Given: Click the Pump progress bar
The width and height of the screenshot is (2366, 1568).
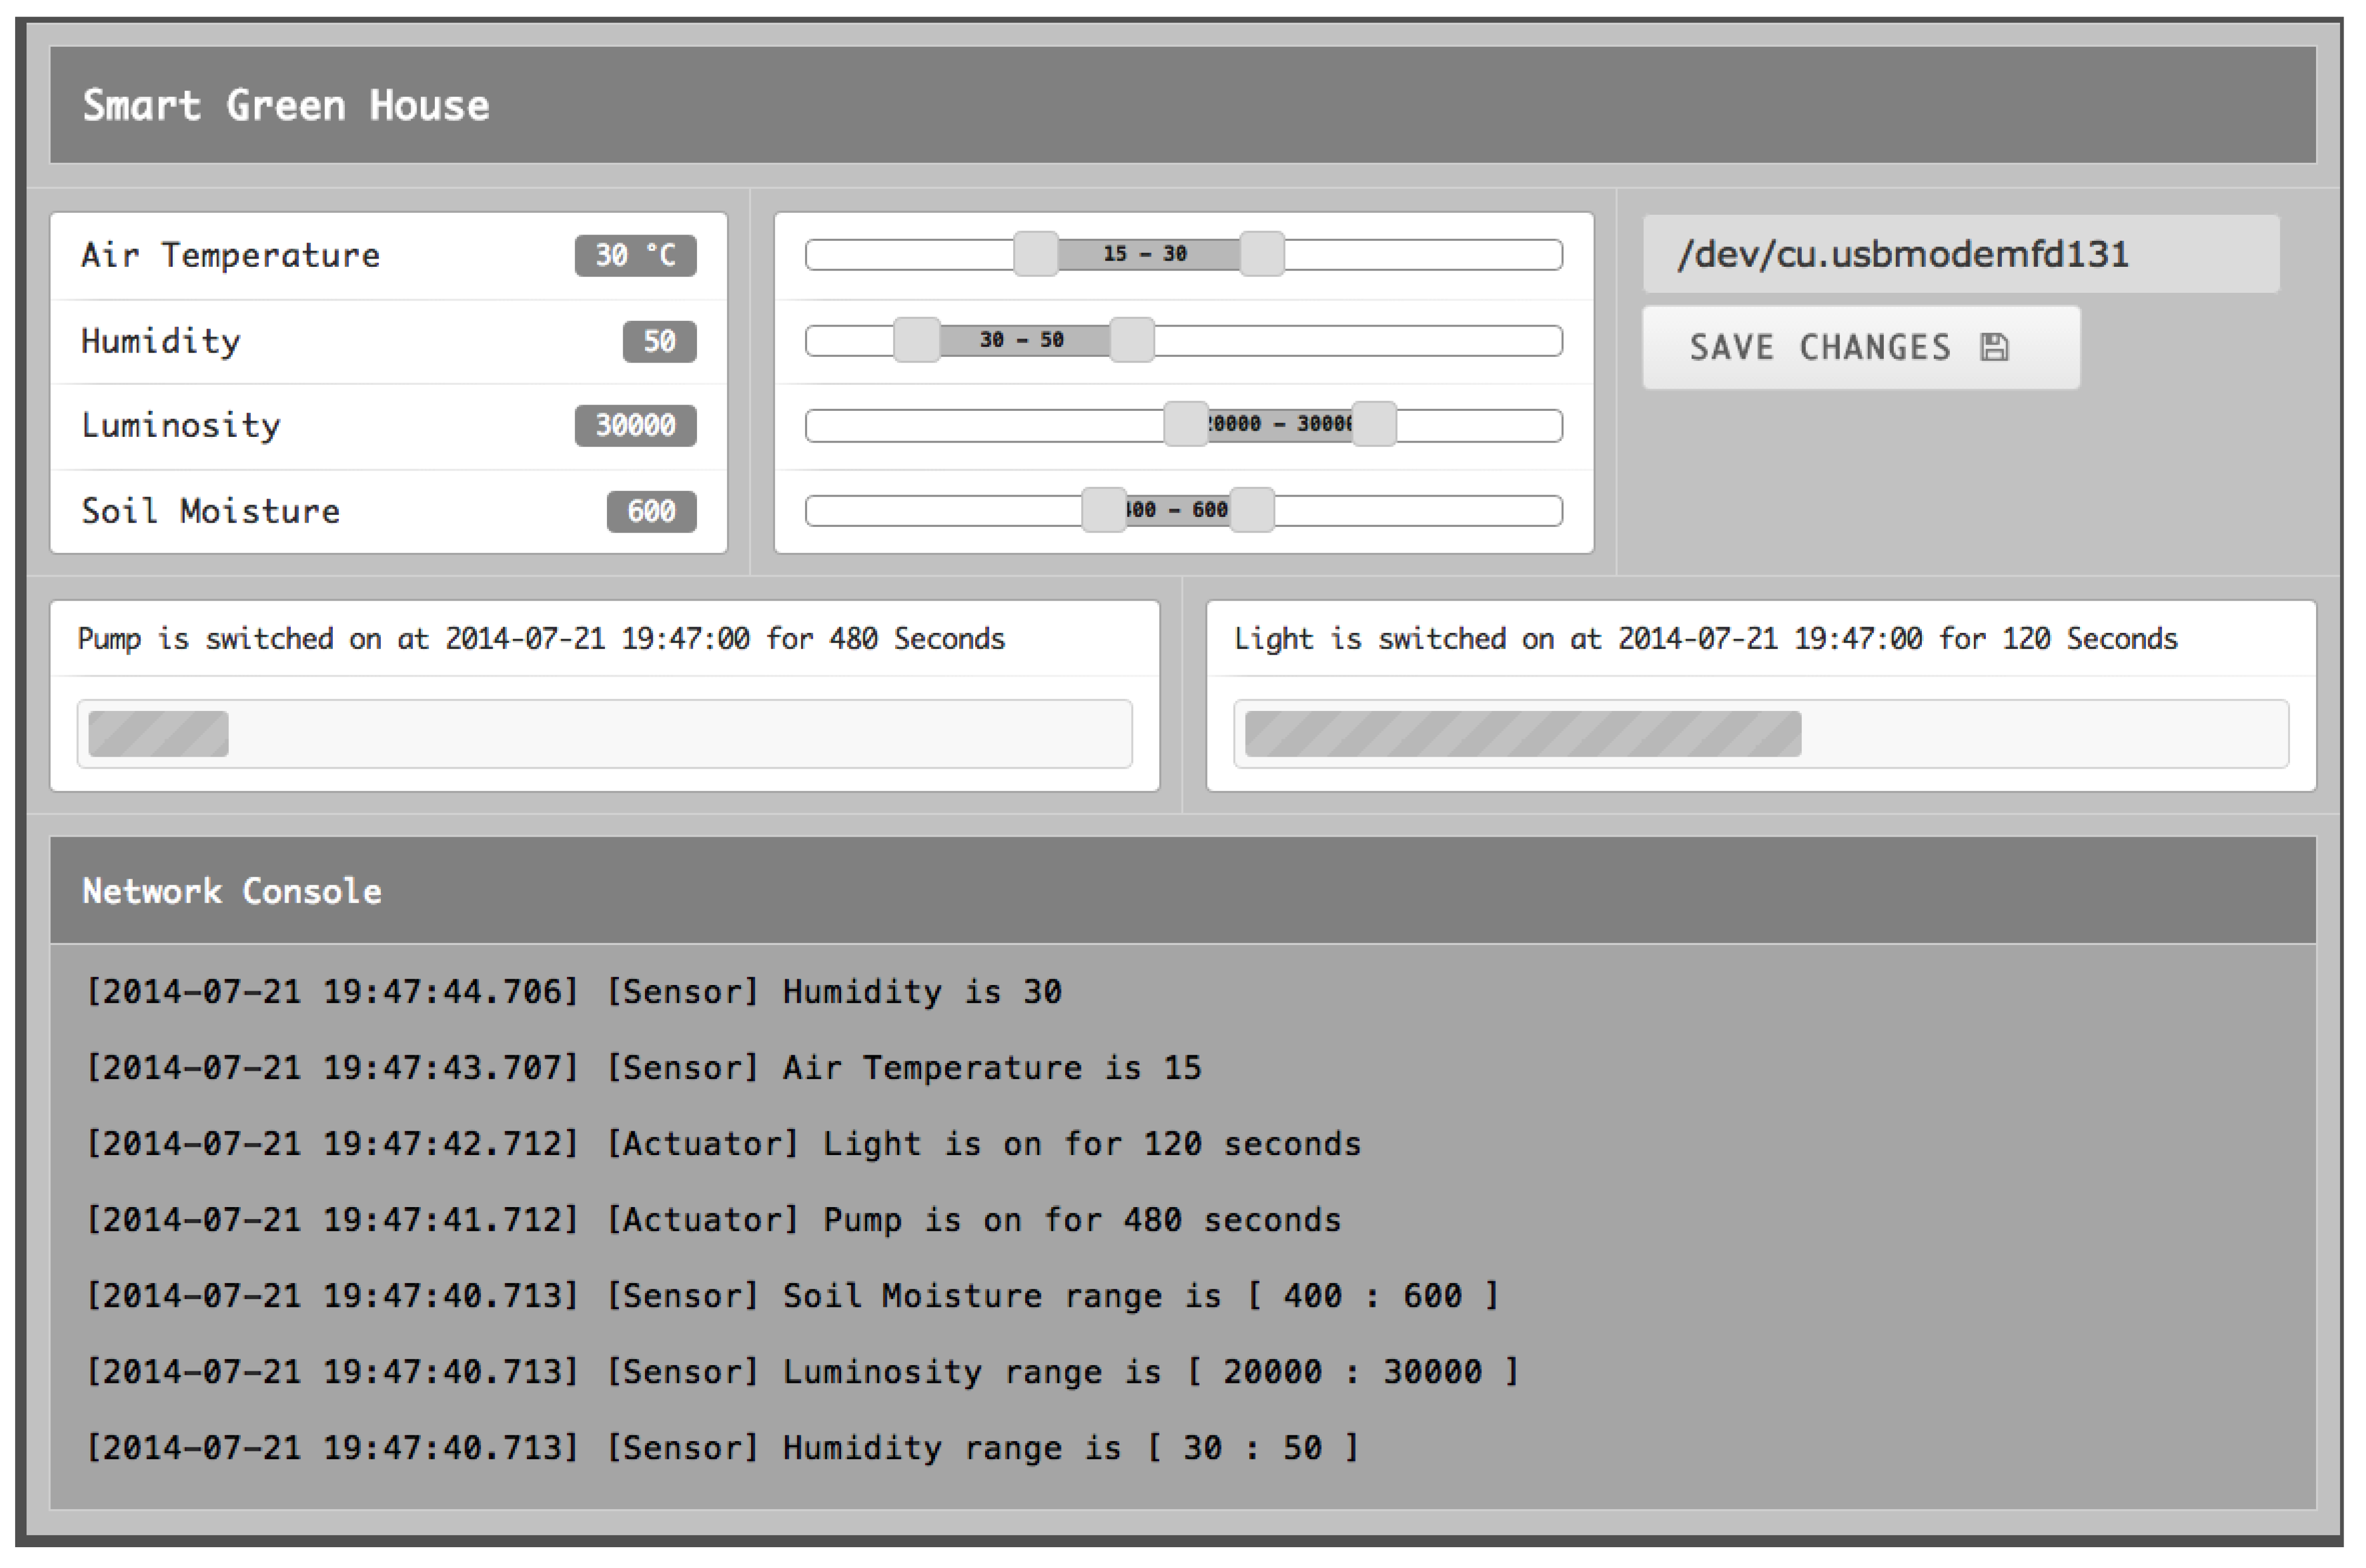Looking at the screenshot, I should point(604,734).
